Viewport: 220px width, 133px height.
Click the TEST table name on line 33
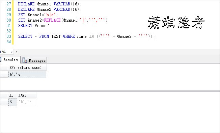56,36
